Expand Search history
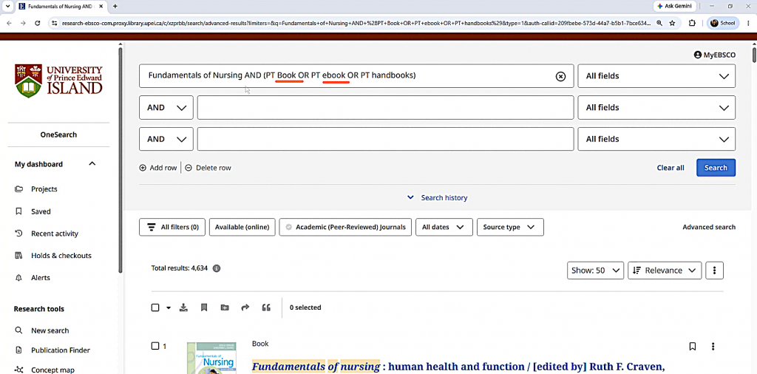 click(x=438, y=198)
